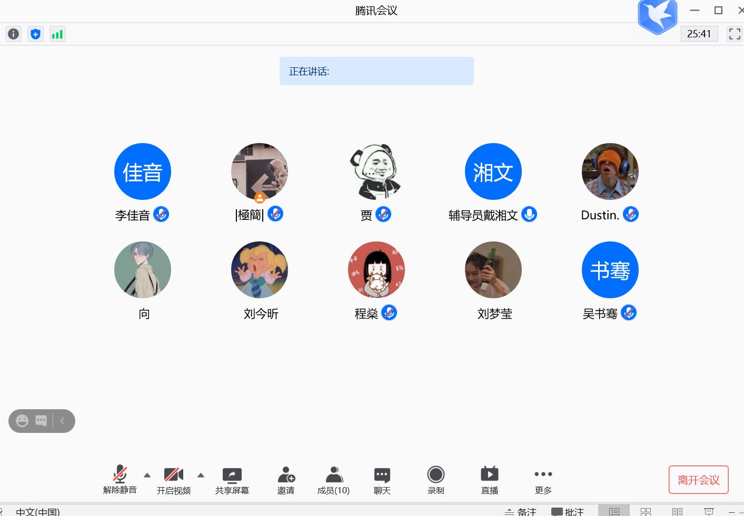
Task: Click the emoji reaction button
Action: click(x=22, y=421)
